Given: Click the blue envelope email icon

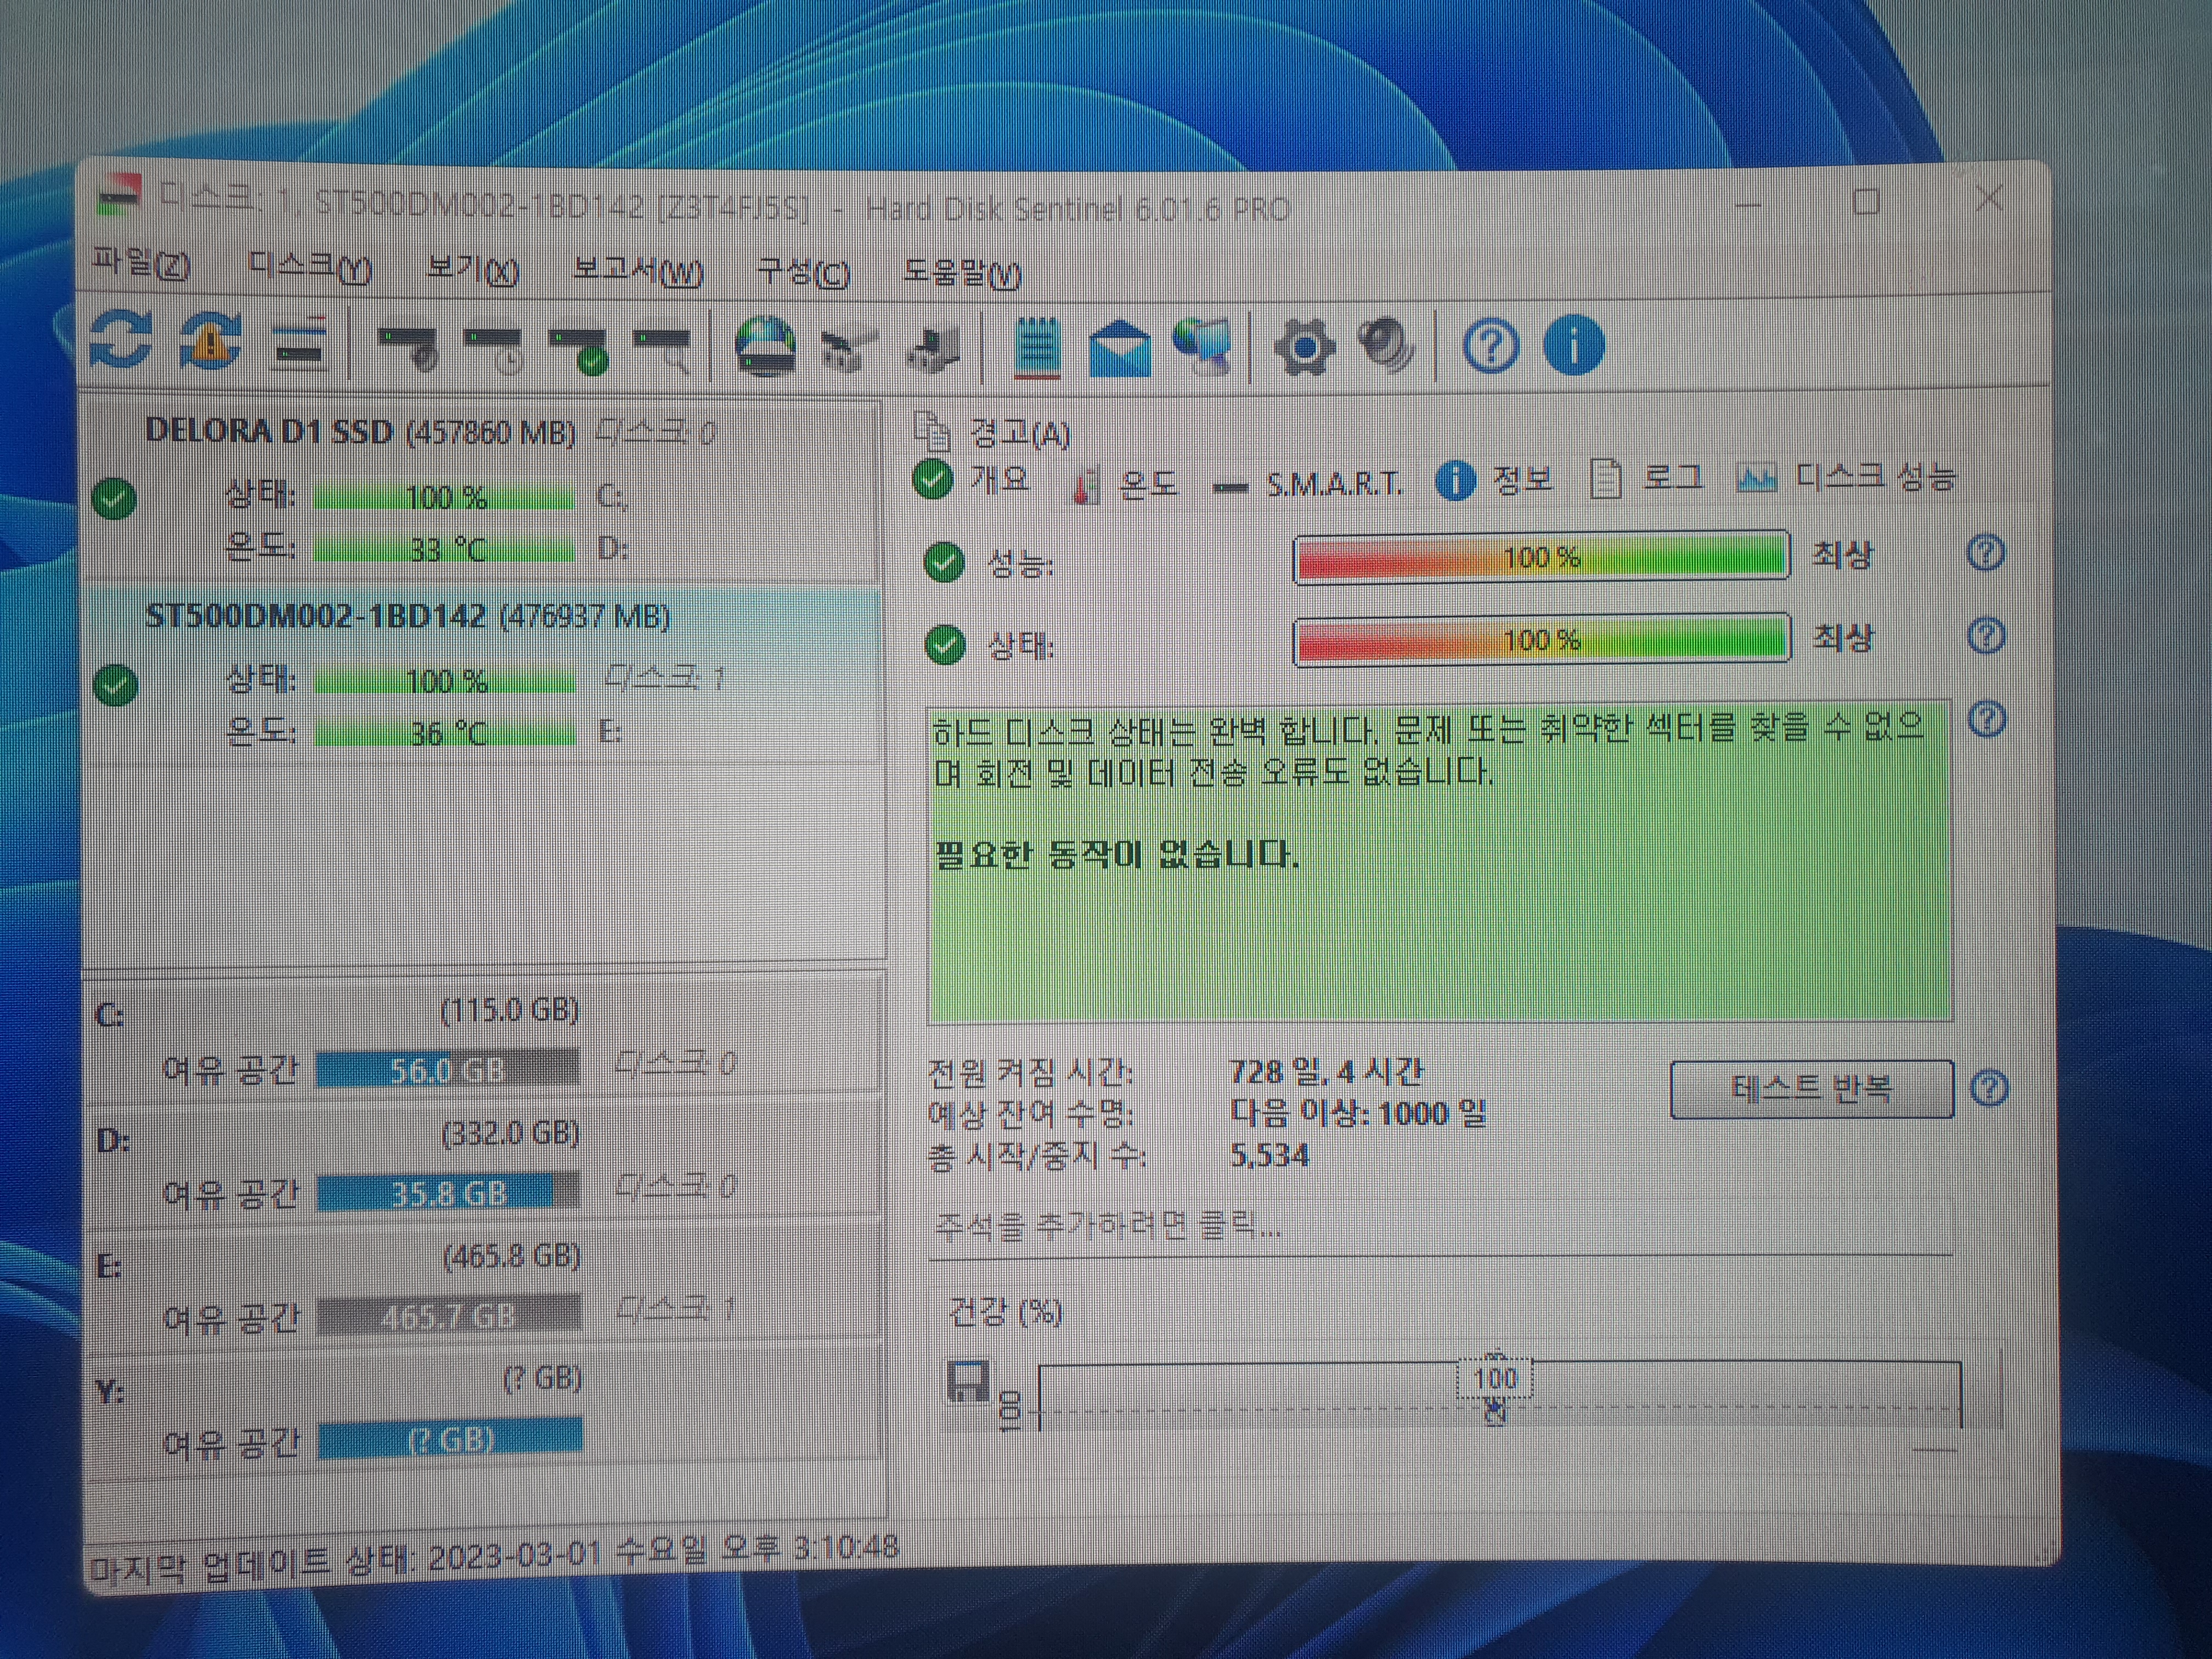Looking at the screenshot, I should click(x=1120, y=349).
